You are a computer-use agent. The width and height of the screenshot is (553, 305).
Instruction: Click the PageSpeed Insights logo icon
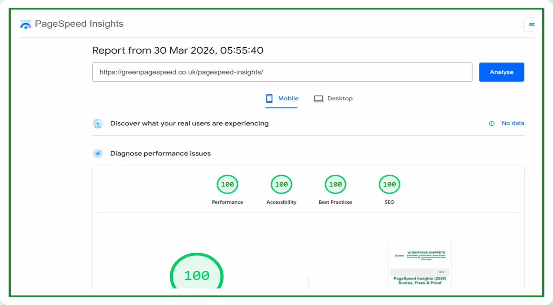[x=26, y=24]
